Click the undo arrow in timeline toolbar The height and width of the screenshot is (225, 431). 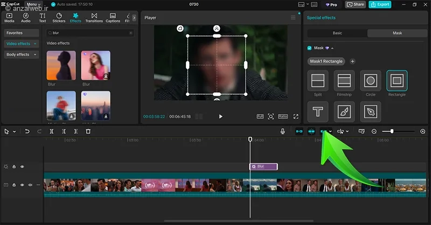tap(27, 131)
